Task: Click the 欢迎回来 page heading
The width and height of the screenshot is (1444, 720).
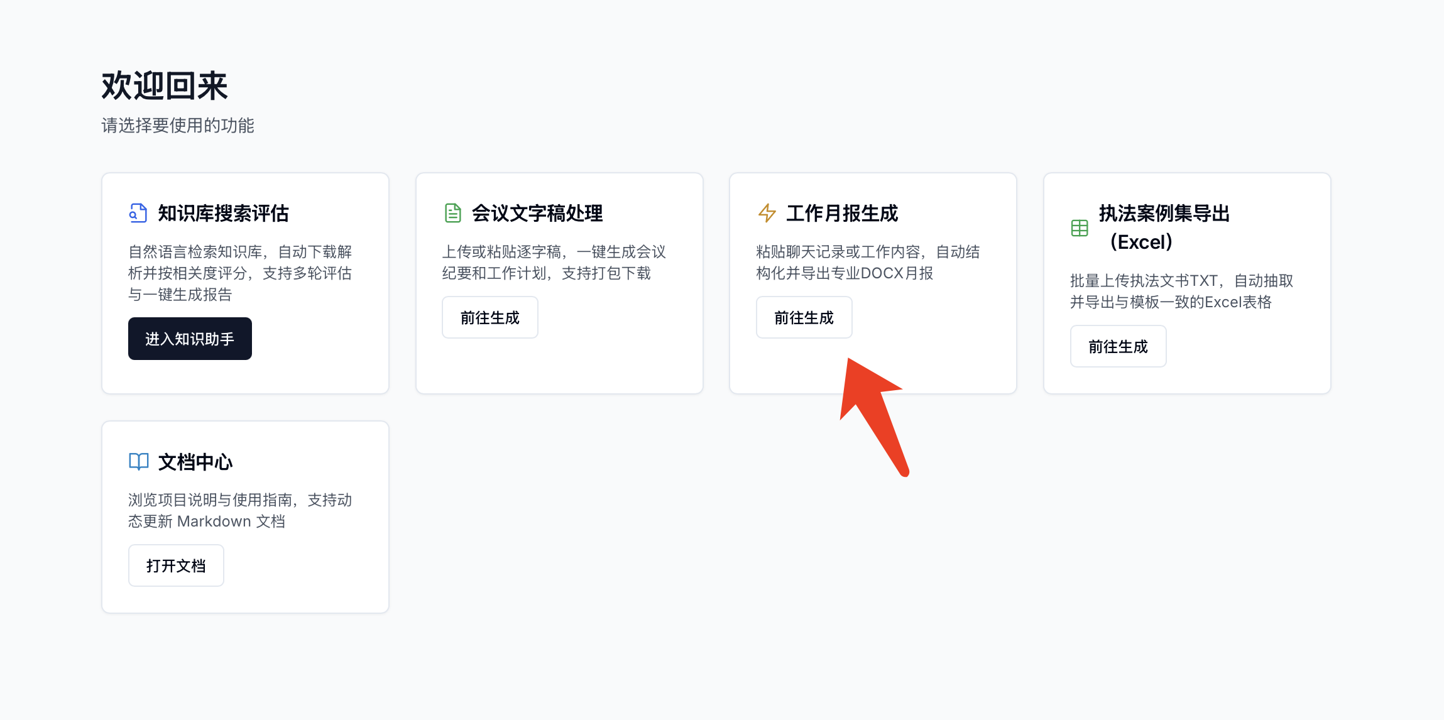Action: coord(165,85)
